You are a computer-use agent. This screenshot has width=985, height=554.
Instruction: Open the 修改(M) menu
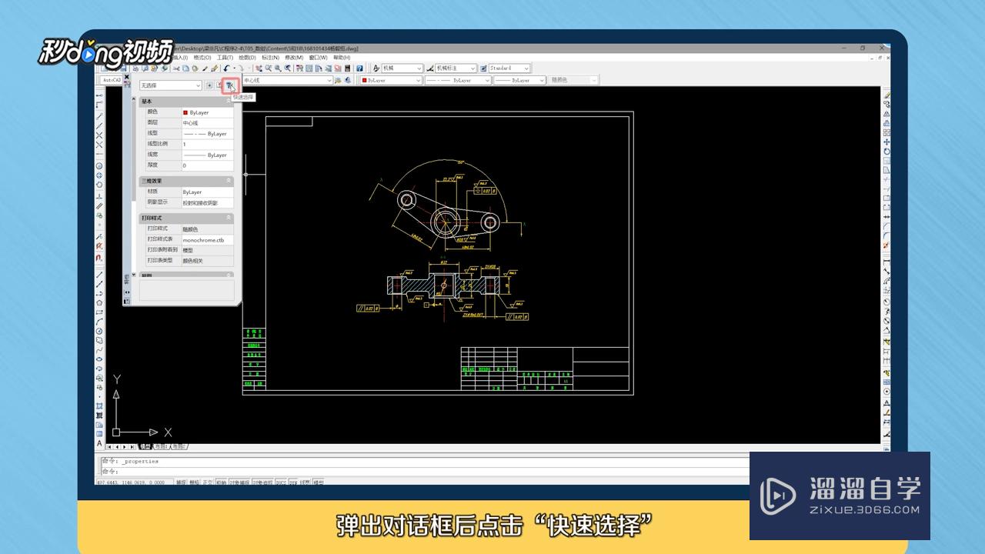click(294, 58)
